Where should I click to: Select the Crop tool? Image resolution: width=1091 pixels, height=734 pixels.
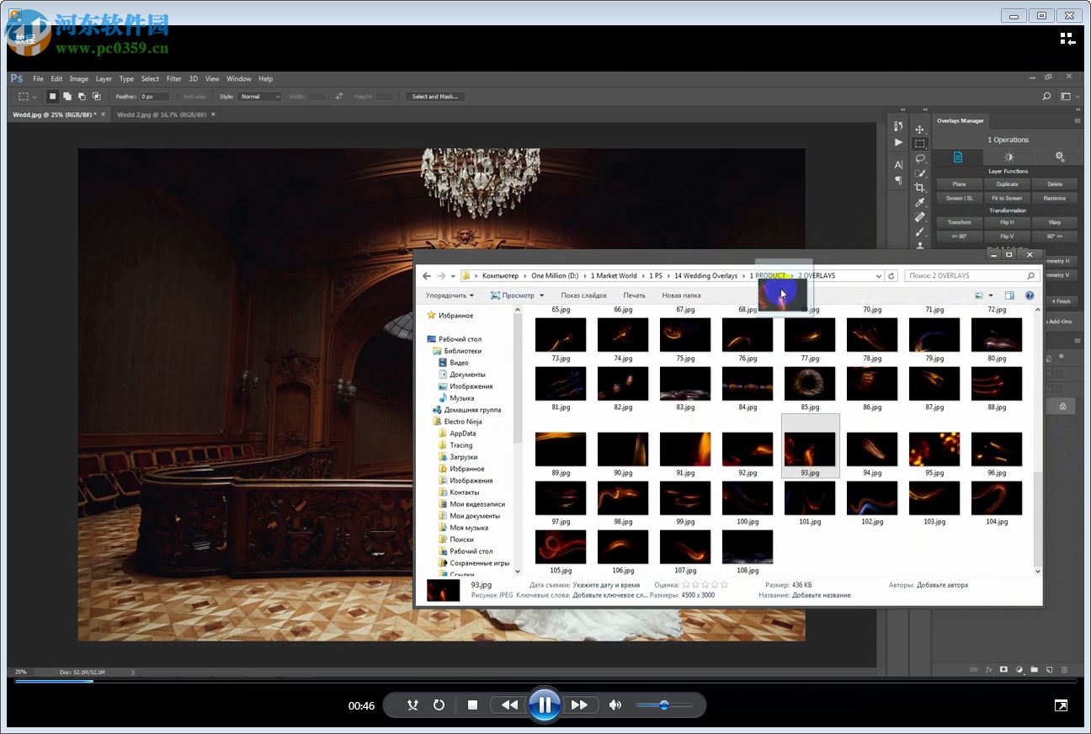tap(919, 188)
